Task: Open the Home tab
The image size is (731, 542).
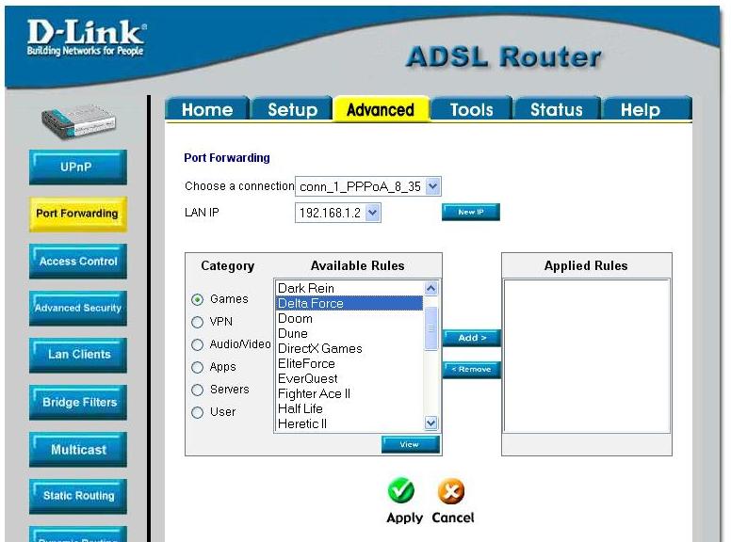Action: tap(207, 109)
